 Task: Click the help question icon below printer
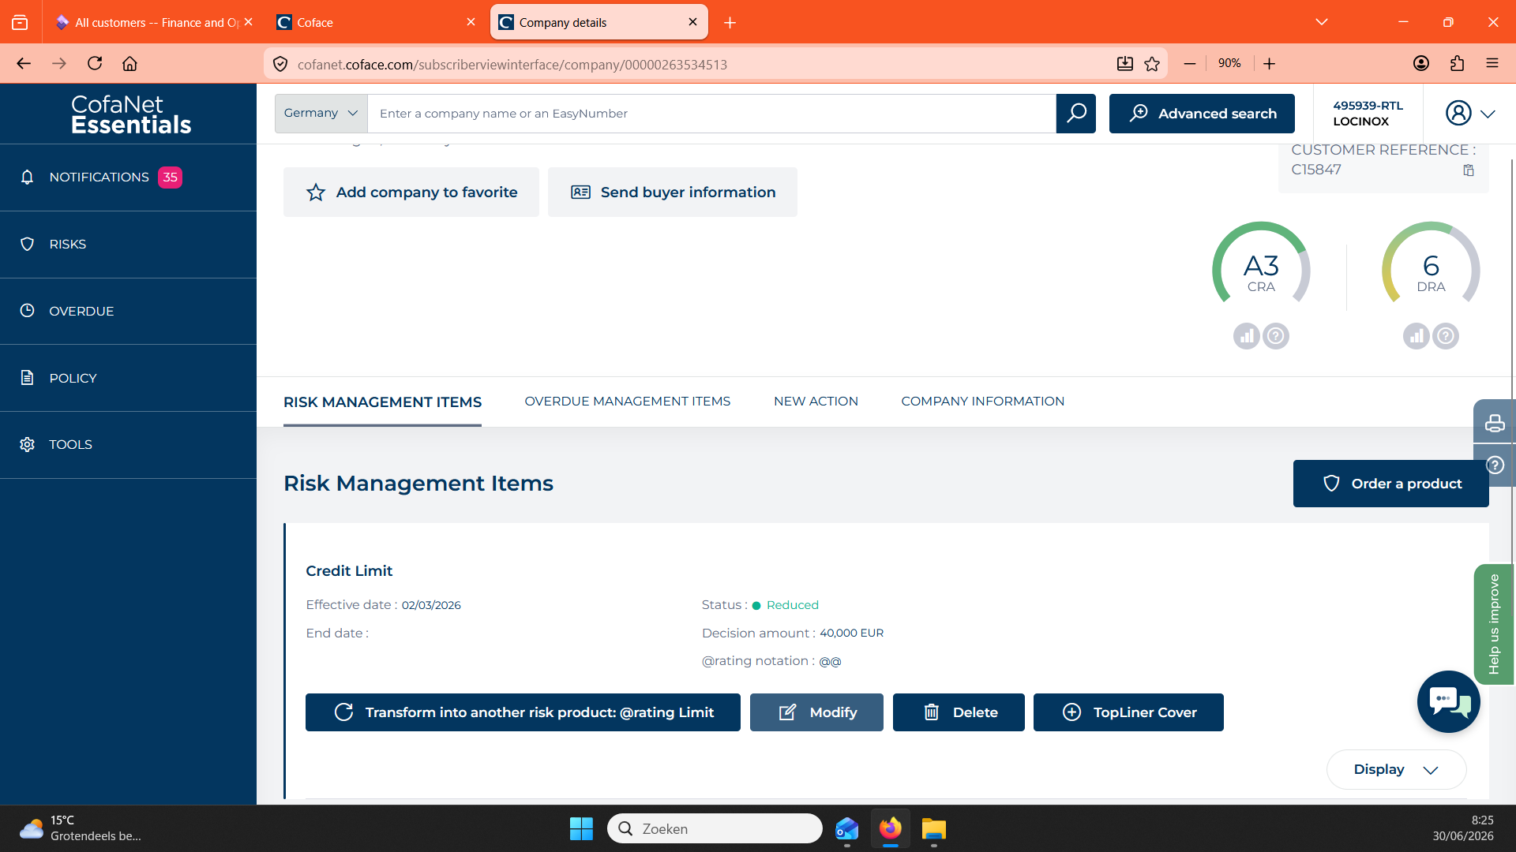(1495, 465)
